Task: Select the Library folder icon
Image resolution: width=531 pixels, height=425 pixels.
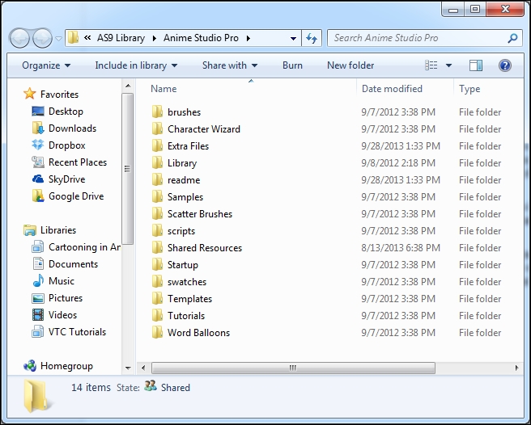Action: point(157,162)
